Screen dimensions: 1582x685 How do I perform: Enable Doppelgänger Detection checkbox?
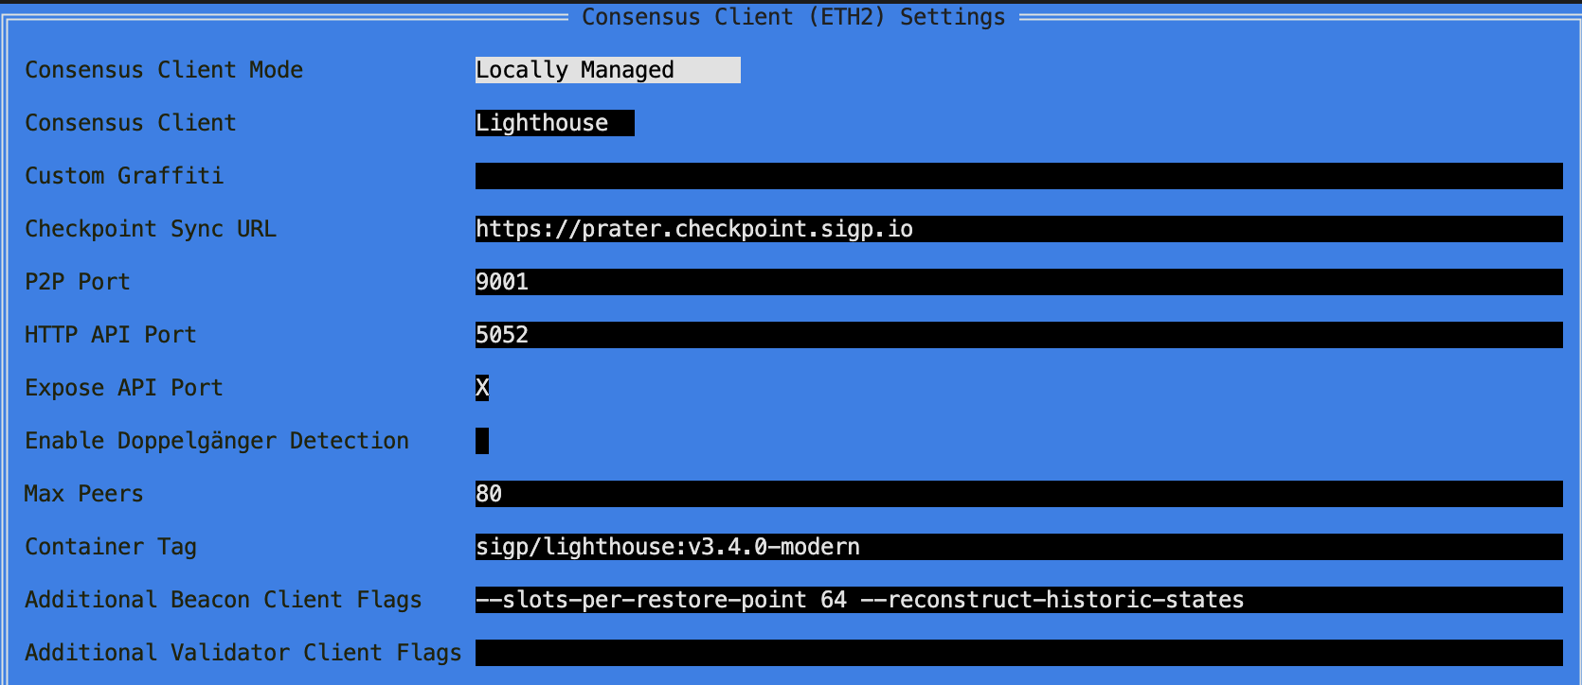pos(482,441)
